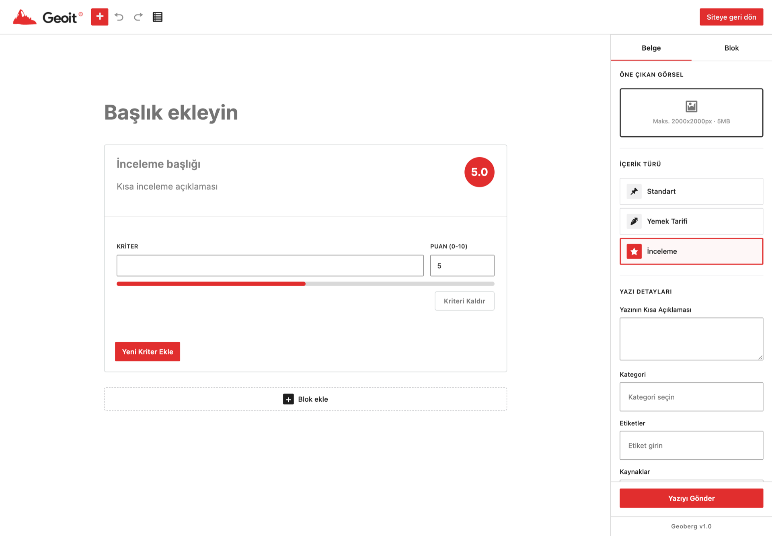Click the ÖNE ÇIKAN GÖRSEL heading

pyautogui.click(x=651, y=74)
